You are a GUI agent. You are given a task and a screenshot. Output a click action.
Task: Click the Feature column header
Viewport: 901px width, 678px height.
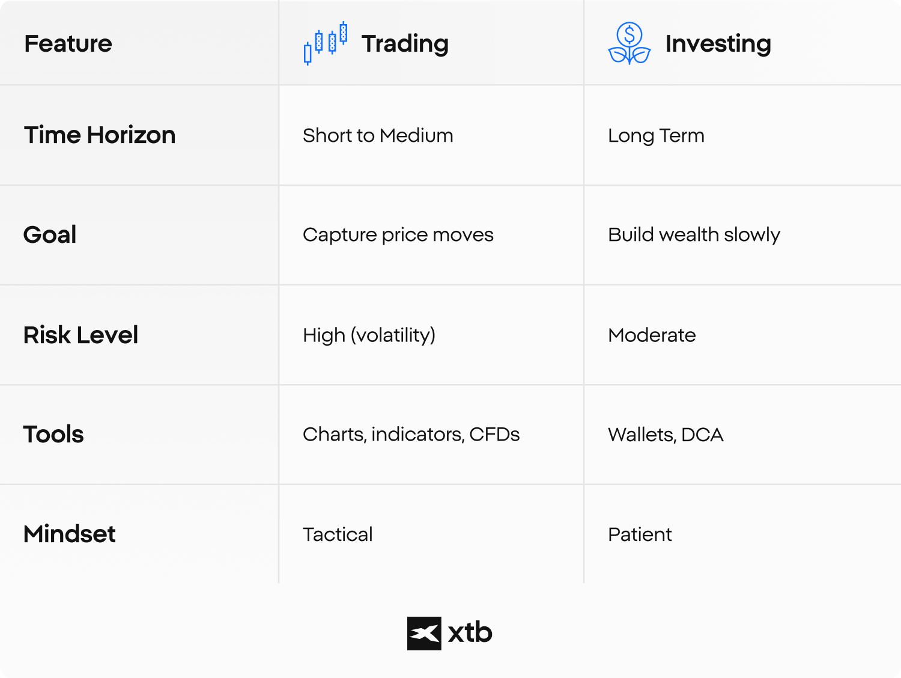68,43
